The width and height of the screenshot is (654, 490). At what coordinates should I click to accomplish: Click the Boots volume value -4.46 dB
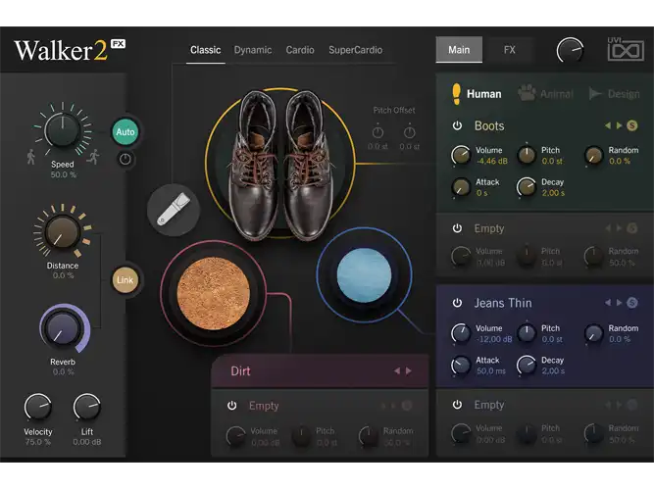(492, 161)
